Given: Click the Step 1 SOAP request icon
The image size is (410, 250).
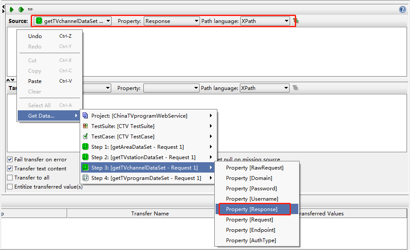Looking at the screenshot, I should click(85, 147).
